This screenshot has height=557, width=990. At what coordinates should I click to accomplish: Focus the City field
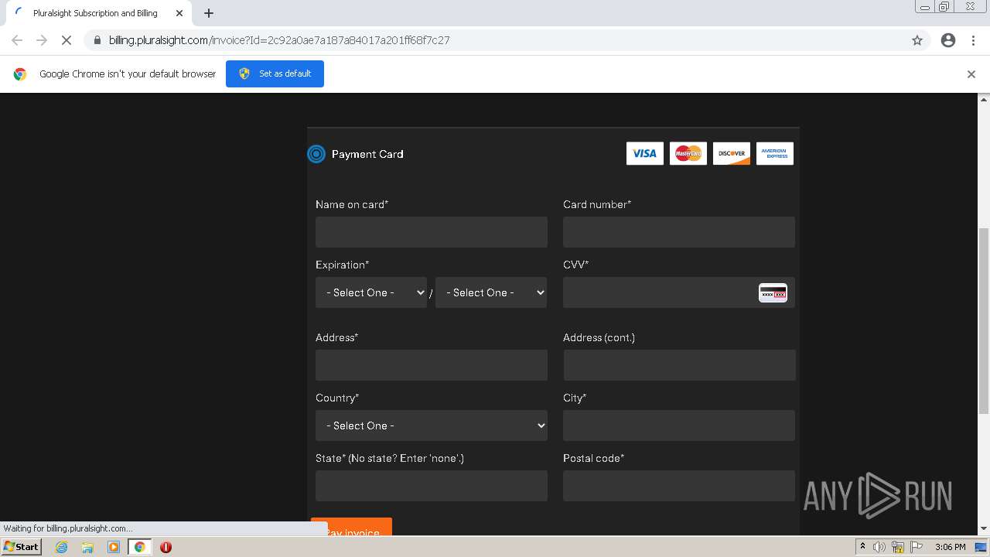point(679,425)
